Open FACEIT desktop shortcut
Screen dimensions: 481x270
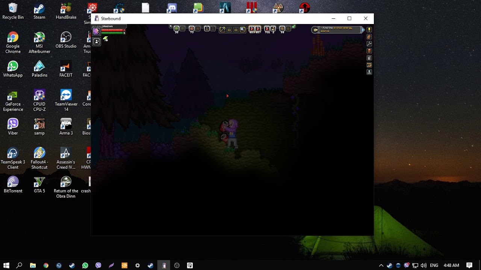[x=66, y=69]
